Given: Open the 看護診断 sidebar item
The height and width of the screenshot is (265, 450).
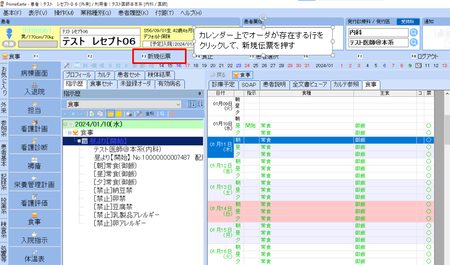Looking at the screenshot, I should tap(34, 145).
